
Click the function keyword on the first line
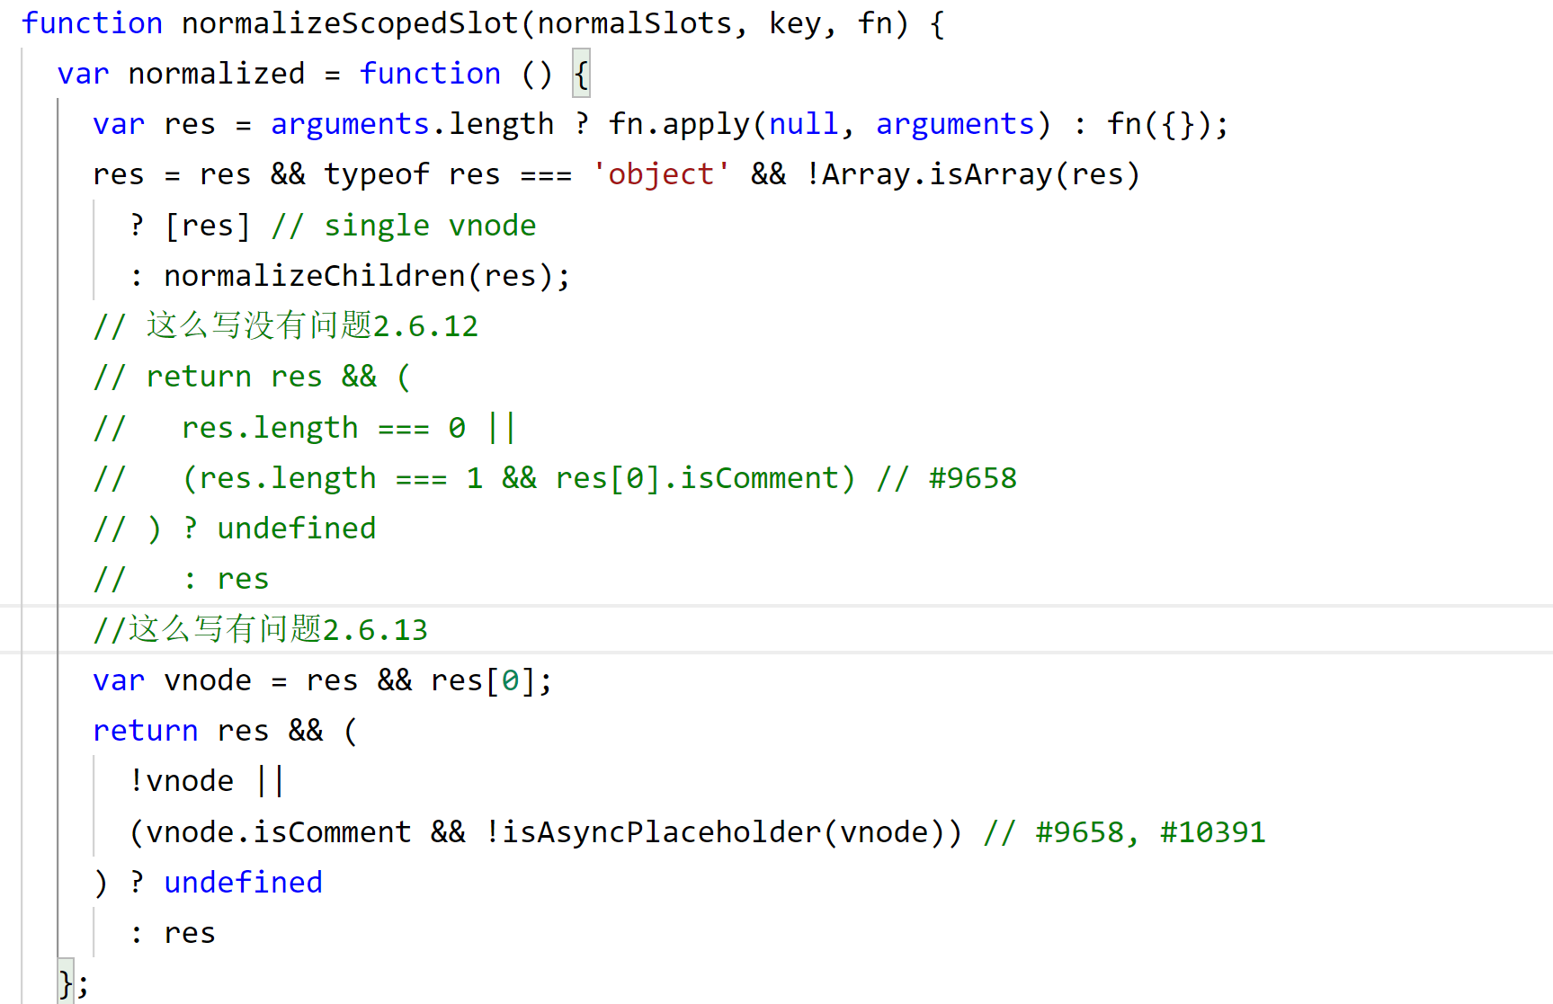pos(90,22)
